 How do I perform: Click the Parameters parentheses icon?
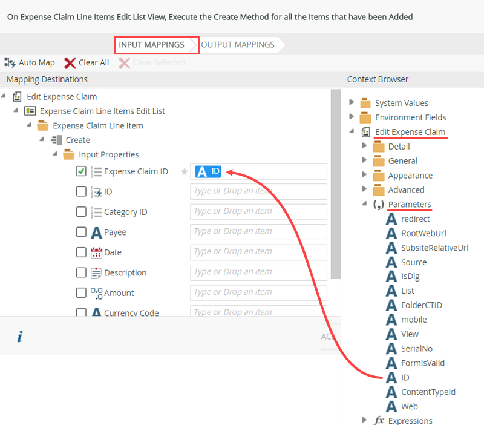[379, 204]
